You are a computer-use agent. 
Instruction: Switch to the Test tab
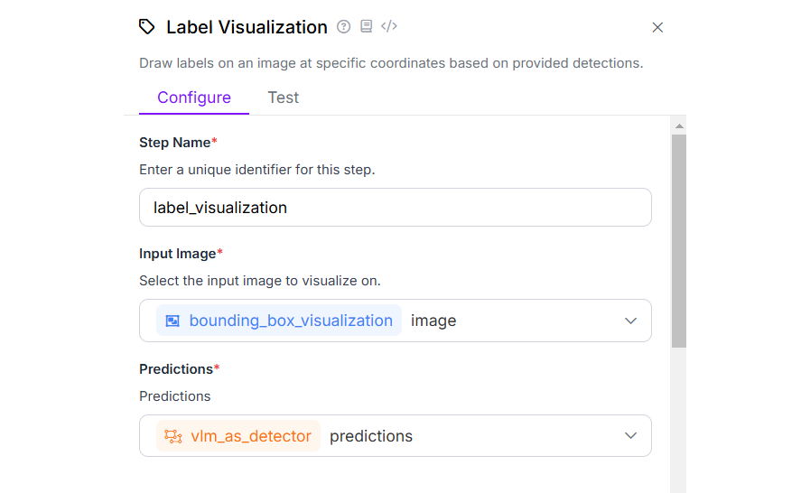coord(283,98)
